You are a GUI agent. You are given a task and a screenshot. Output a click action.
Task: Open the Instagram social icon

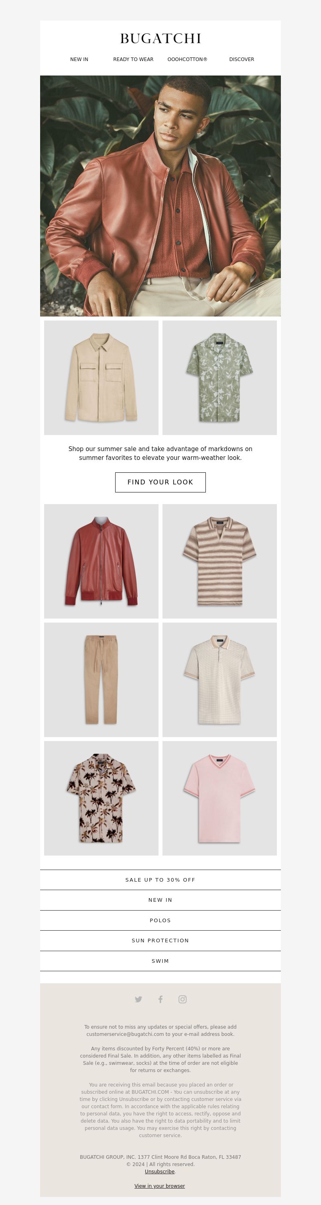pos(183,999)
